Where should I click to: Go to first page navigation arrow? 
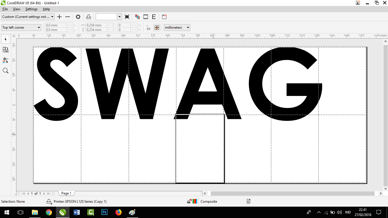pos(23,194)
